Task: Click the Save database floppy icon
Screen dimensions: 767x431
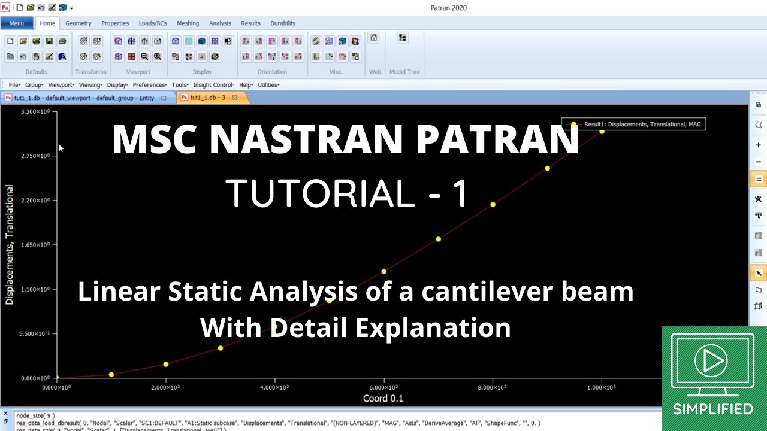Action: (49, 41)
